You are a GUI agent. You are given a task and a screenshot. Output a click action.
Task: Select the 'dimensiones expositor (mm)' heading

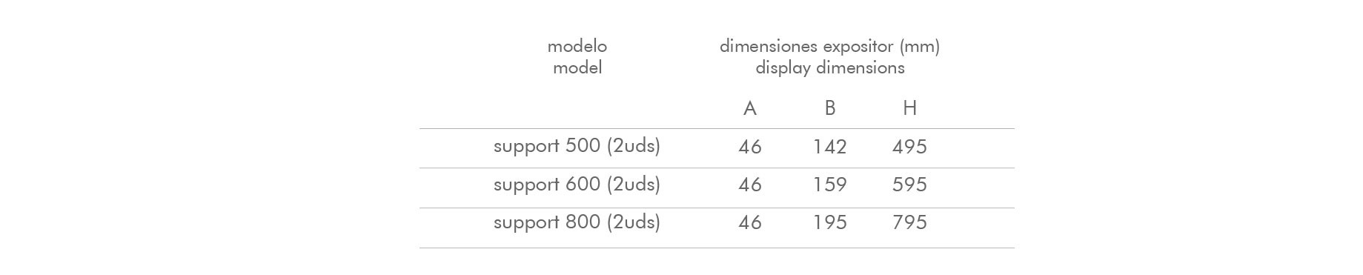(829, 47)
